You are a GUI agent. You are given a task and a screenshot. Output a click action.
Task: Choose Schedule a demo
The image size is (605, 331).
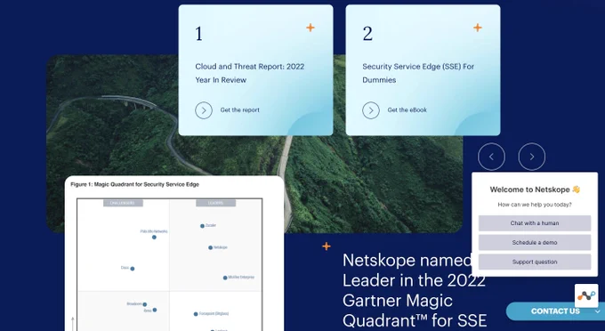(535, 242)
